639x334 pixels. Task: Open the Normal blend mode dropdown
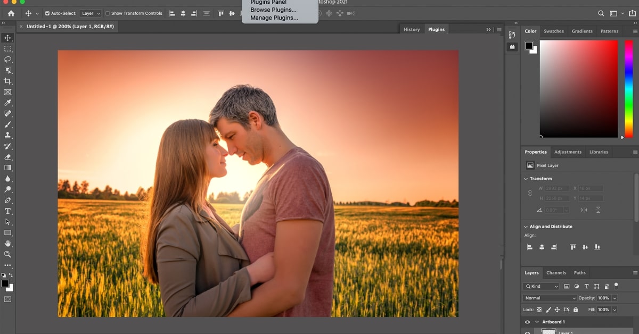pos(550,298)
